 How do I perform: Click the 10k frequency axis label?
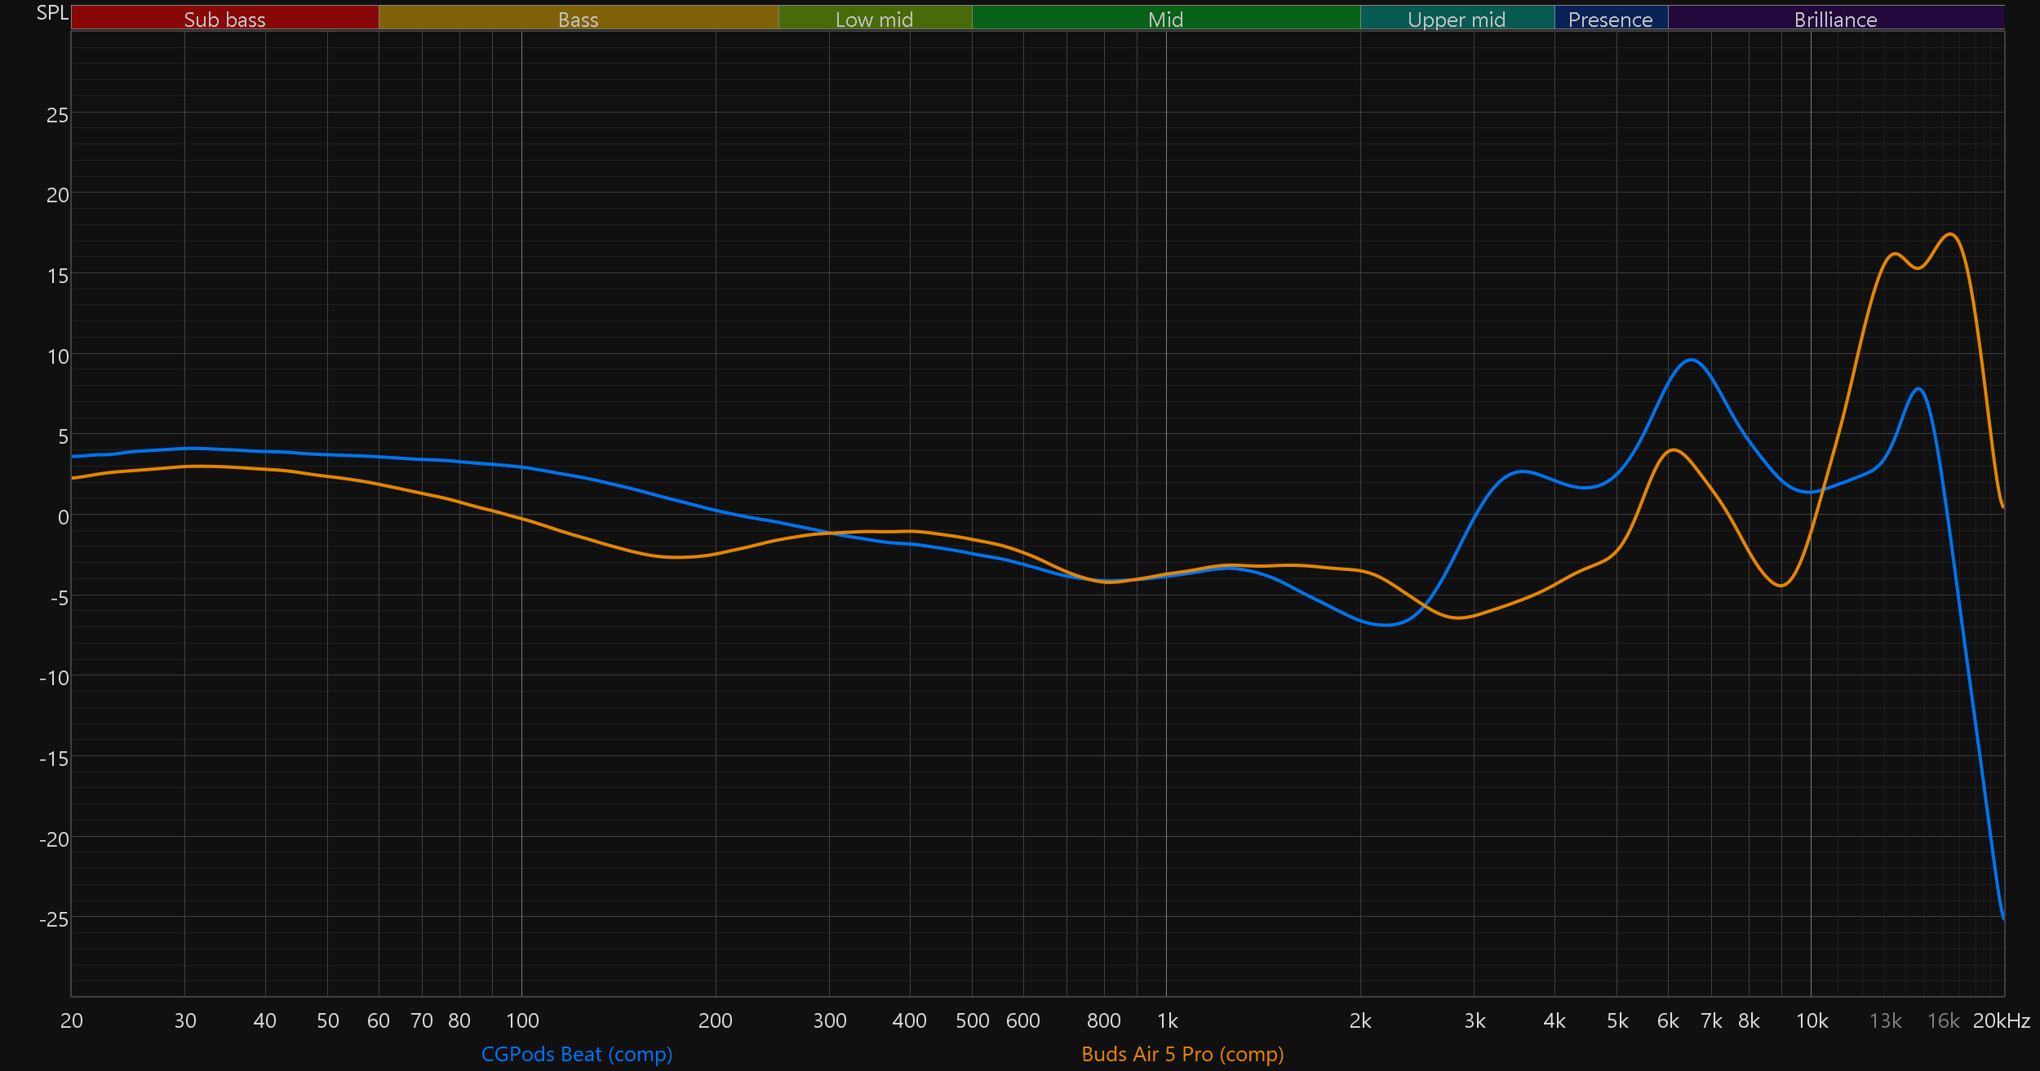click(1812, 1020)
